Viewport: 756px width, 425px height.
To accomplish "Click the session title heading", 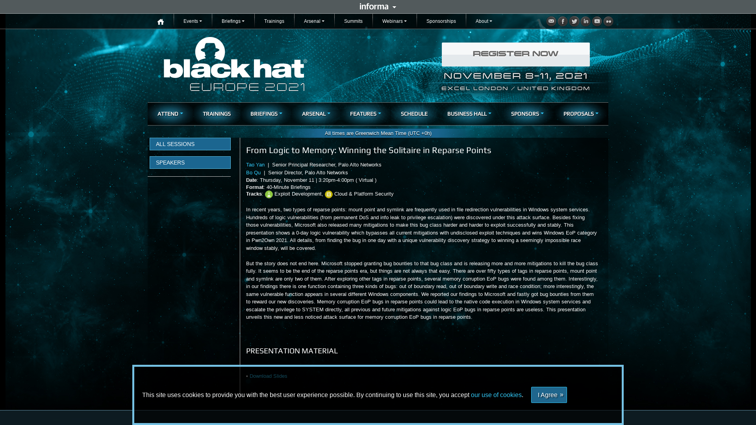I will coord(369,150).
